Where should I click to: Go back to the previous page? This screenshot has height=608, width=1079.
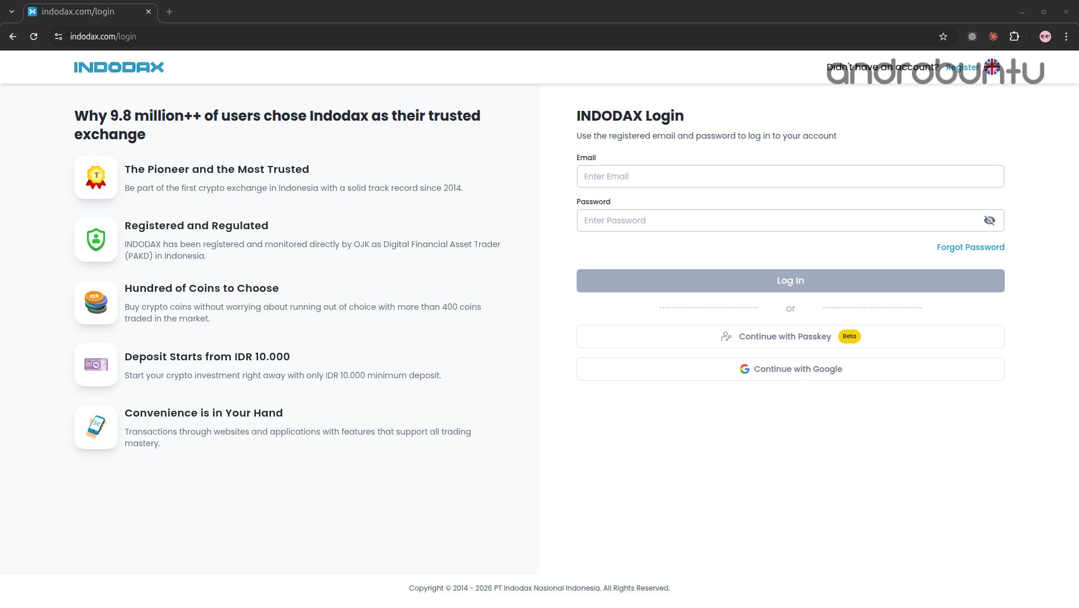(13, 37)
